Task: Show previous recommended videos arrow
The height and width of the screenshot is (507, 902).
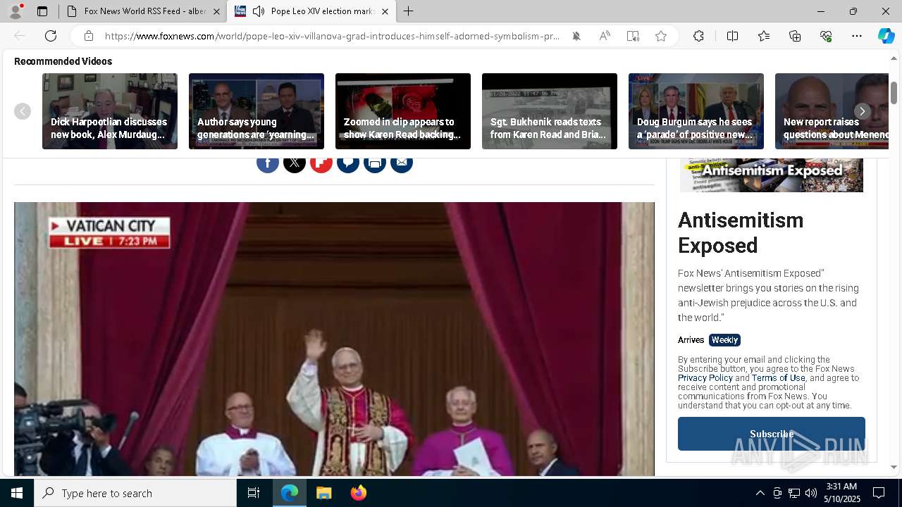Action: pyautogui.click(x=23, y=111)
